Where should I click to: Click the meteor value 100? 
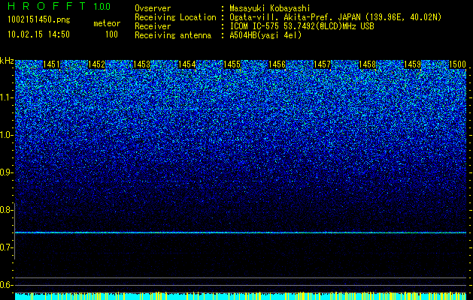(111, 34)
